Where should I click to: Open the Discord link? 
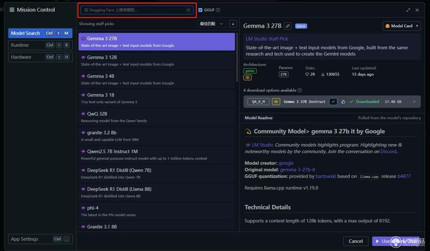(x=388, y=152)
